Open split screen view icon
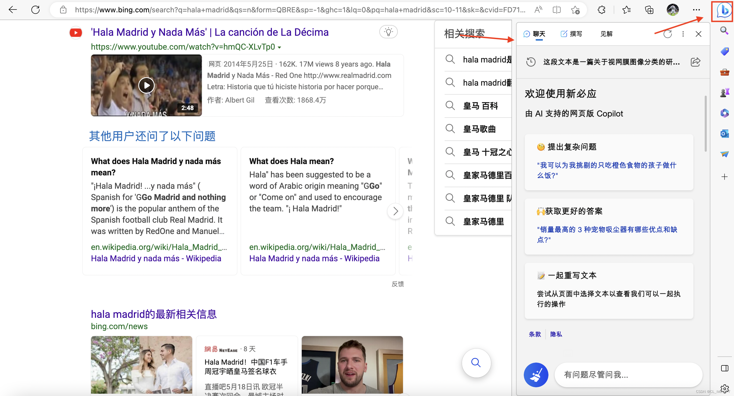This screenshot has height=396, width=734. pyautogui.click(x=556, y=10)
